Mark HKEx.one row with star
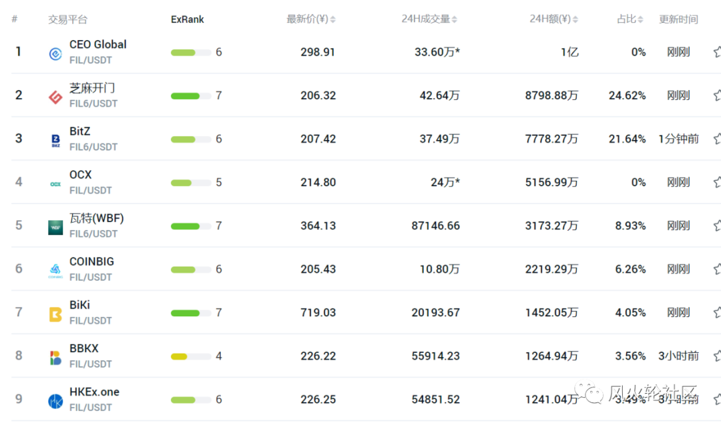This screenshot has width=721, height=425. [x=717, y=399]
